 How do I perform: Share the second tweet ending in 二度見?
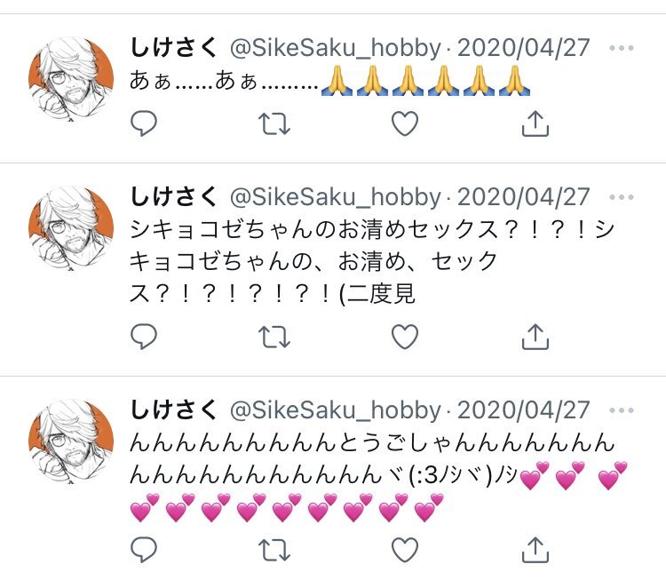coord(535,337)
